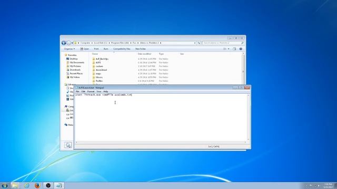Click Burn in the Explorer toolbar
This screenshot has width=337, height=189.
[x=106, y=49]
